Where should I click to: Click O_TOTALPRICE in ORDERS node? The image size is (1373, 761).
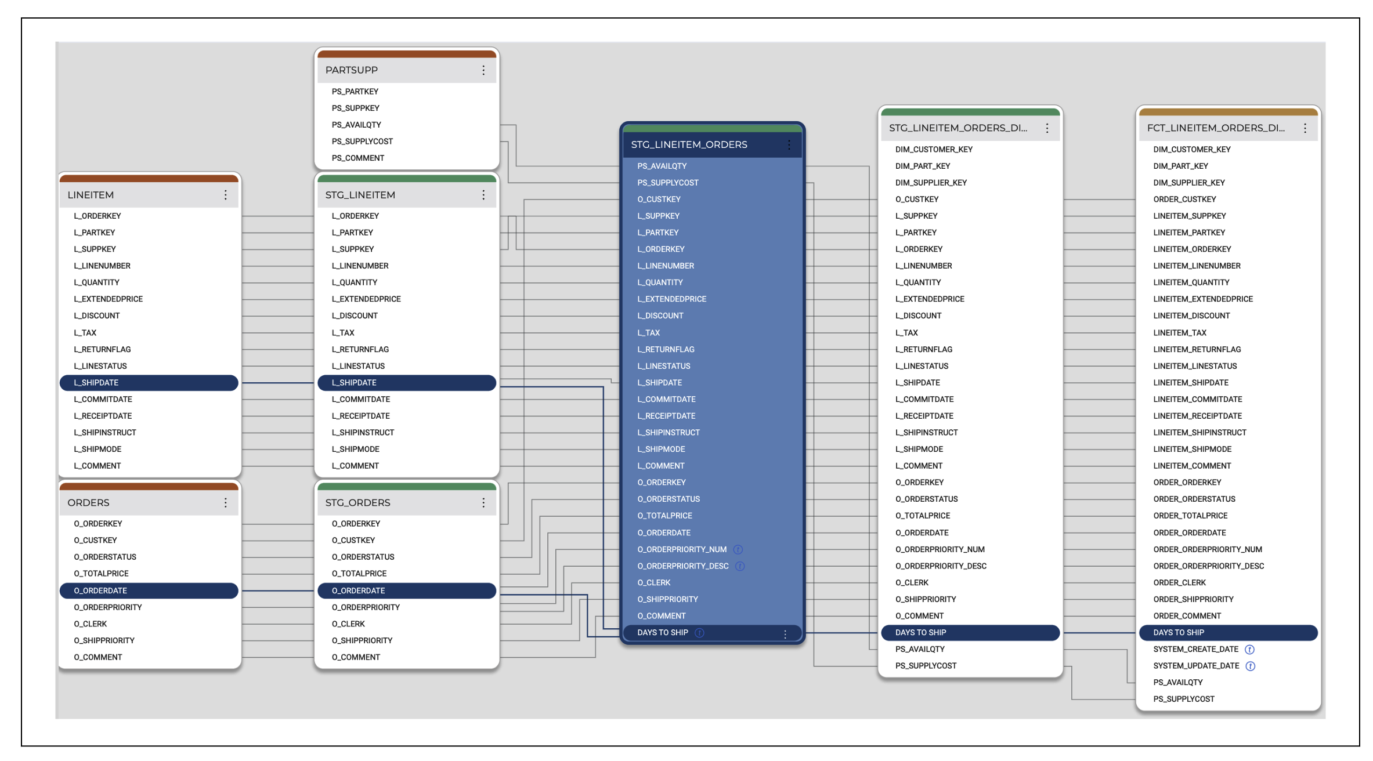(x=102, y=574)
